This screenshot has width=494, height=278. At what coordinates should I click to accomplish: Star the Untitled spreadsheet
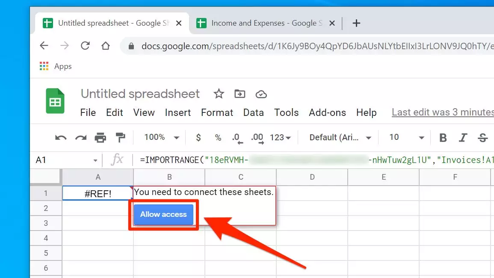click(219, 94)
